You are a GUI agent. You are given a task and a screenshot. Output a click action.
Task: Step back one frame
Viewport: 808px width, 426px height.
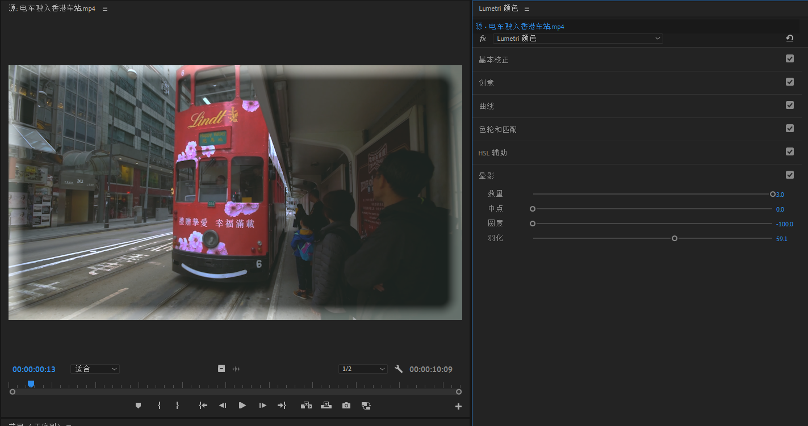(x=223, y=406)
